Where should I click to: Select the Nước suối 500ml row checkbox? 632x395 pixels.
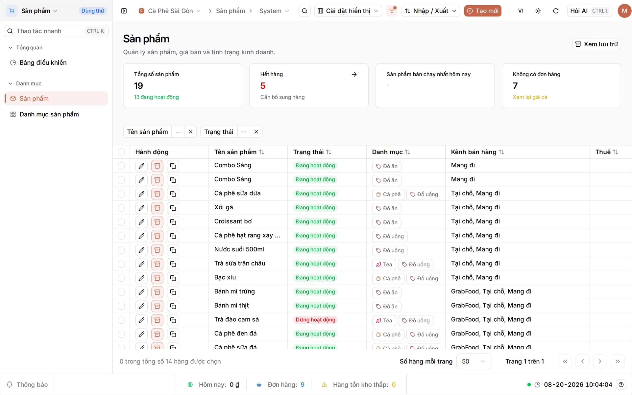coord(121,250)
